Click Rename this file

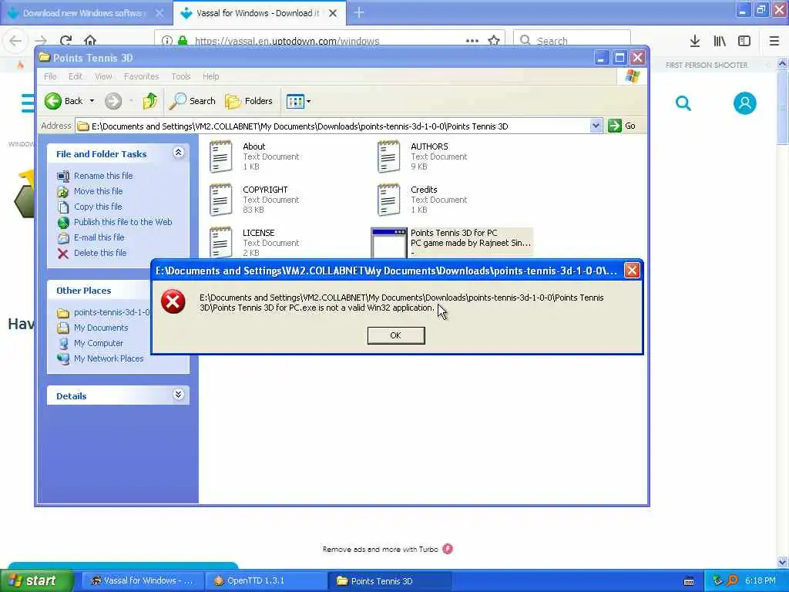click(103, 176)
